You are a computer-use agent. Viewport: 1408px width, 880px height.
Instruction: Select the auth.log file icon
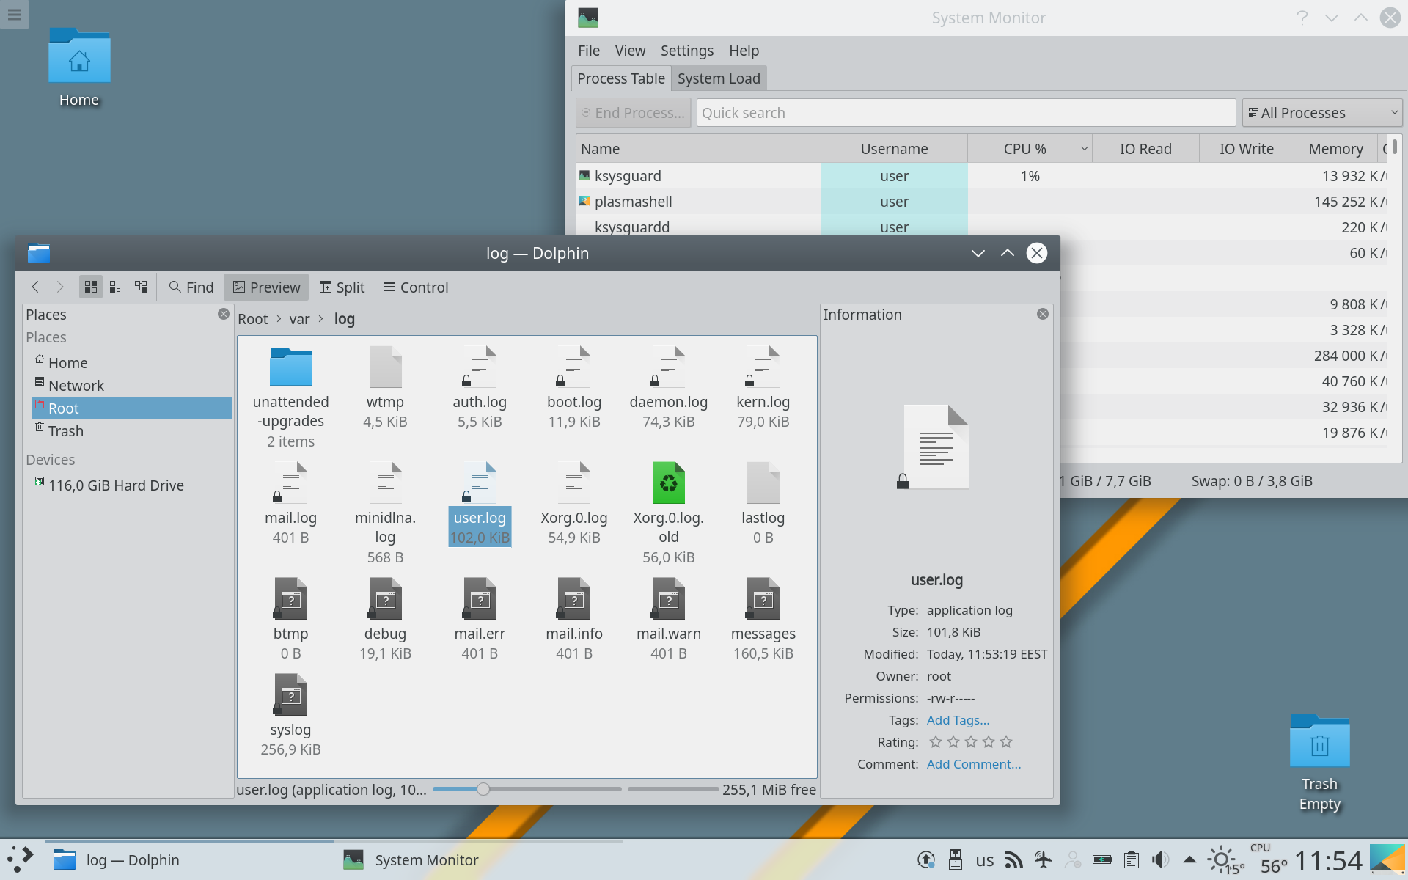(x=480, y=367)
